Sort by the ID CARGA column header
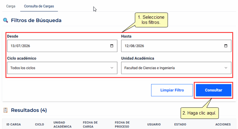 click(x=14, y=124)
